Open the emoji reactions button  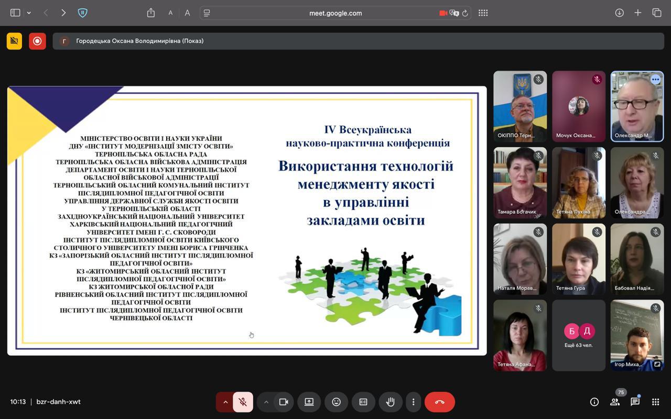point(336,402)
